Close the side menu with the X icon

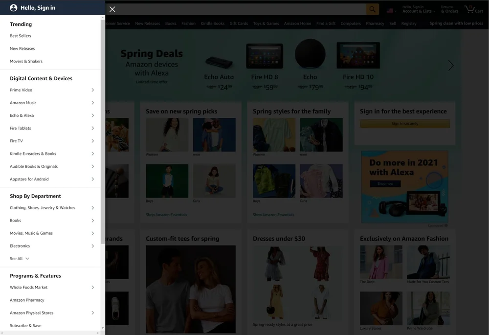click(x=112, y=9)
